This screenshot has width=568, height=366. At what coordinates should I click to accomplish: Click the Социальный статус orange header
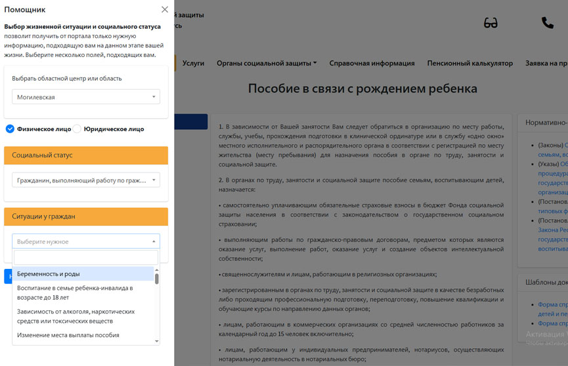point(86,155)
